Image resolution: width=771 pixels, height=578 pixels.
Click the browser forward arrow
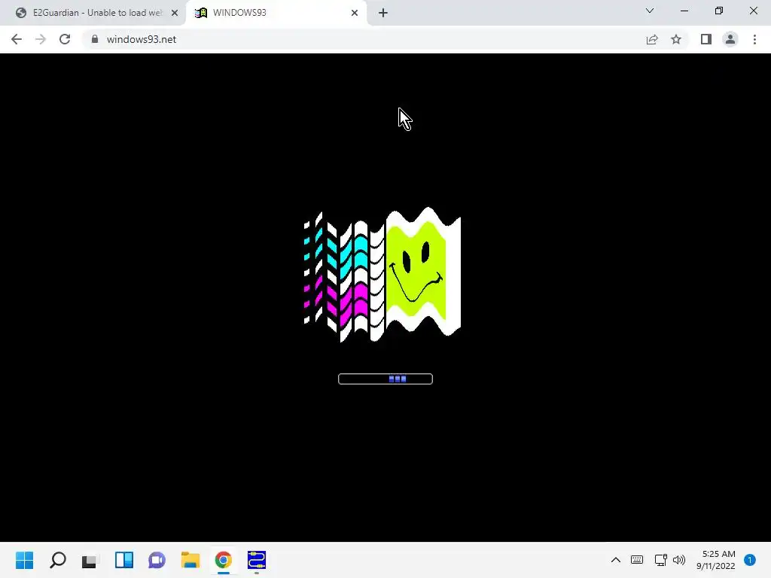(x=41, y=39)
